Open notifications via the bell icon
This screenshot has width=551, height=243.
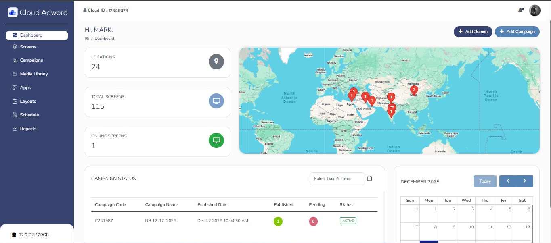[520, 10]
